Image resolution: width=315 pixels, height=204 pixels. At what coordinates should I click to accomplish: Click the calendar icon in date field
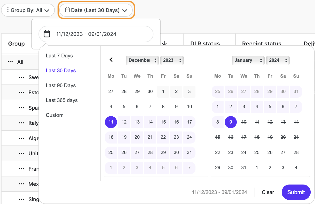47,34
